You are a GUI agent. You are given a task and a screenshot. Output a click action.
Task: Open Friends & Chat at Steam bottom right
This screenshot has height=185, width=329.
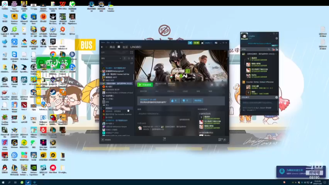222,140
